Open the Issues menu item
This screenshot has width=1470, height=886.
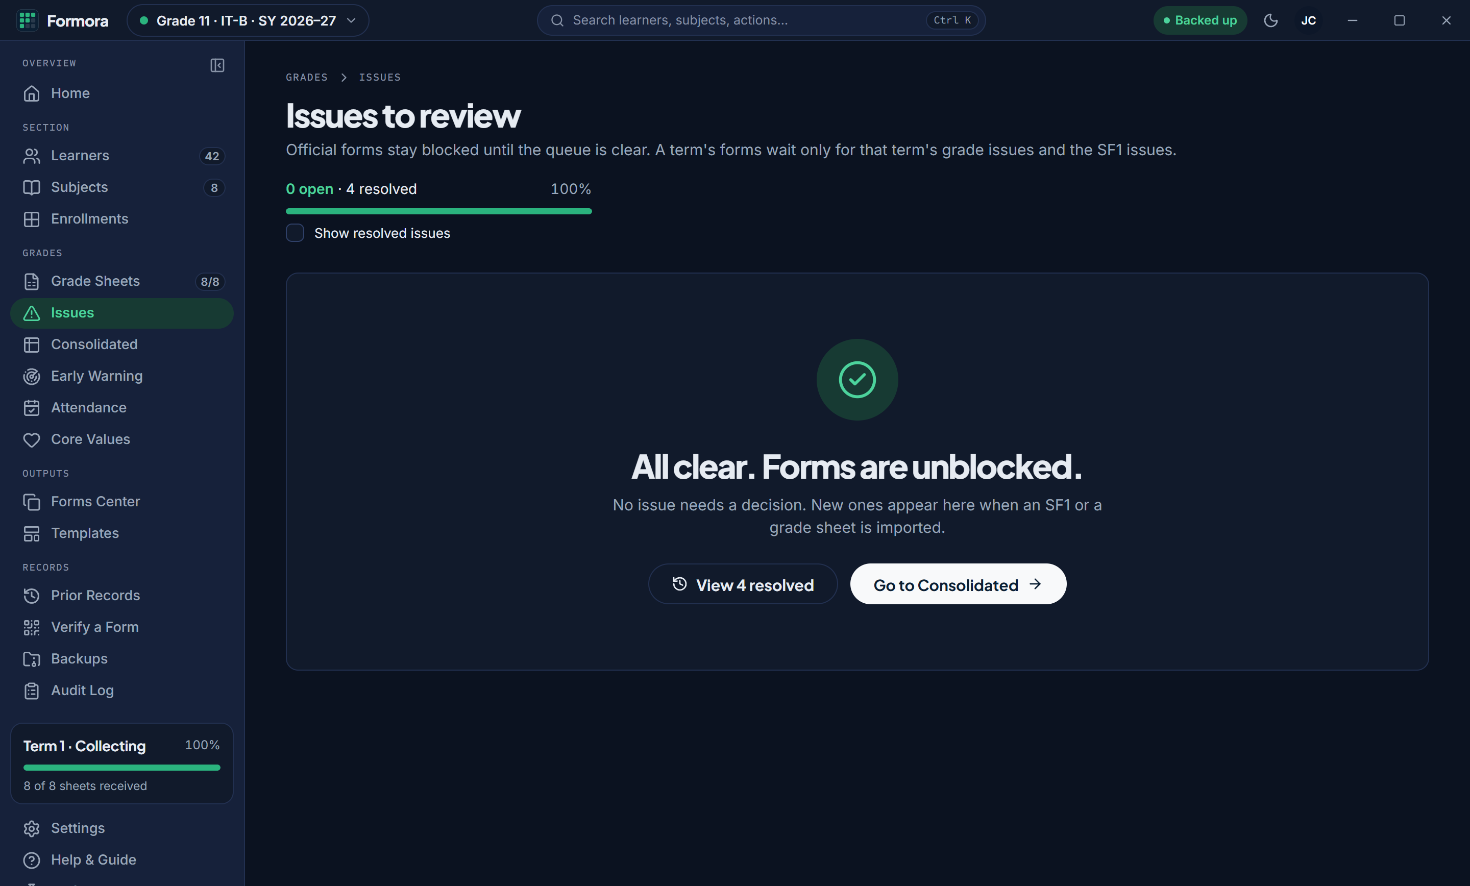click(121, 313)
